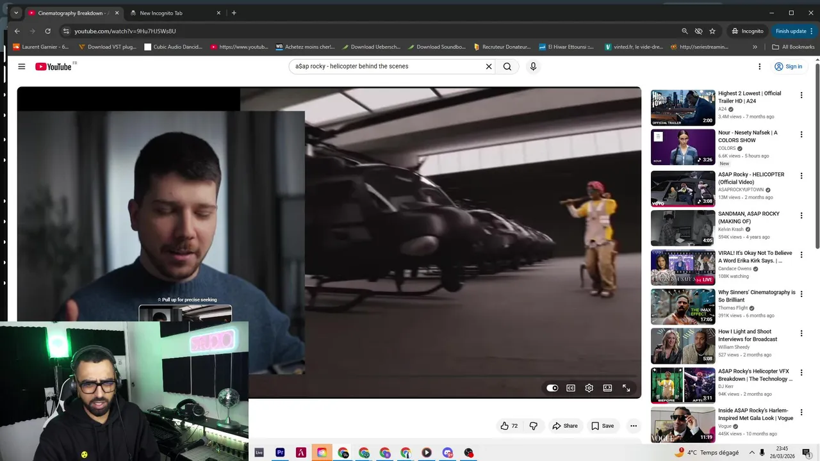Open 'A$AP Rocky - HELICOPTER (Official Video)' title

pos(751,178)
